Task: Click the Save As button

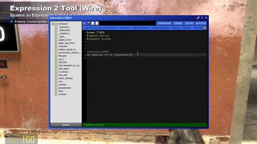Action: (x=189, y=23)
